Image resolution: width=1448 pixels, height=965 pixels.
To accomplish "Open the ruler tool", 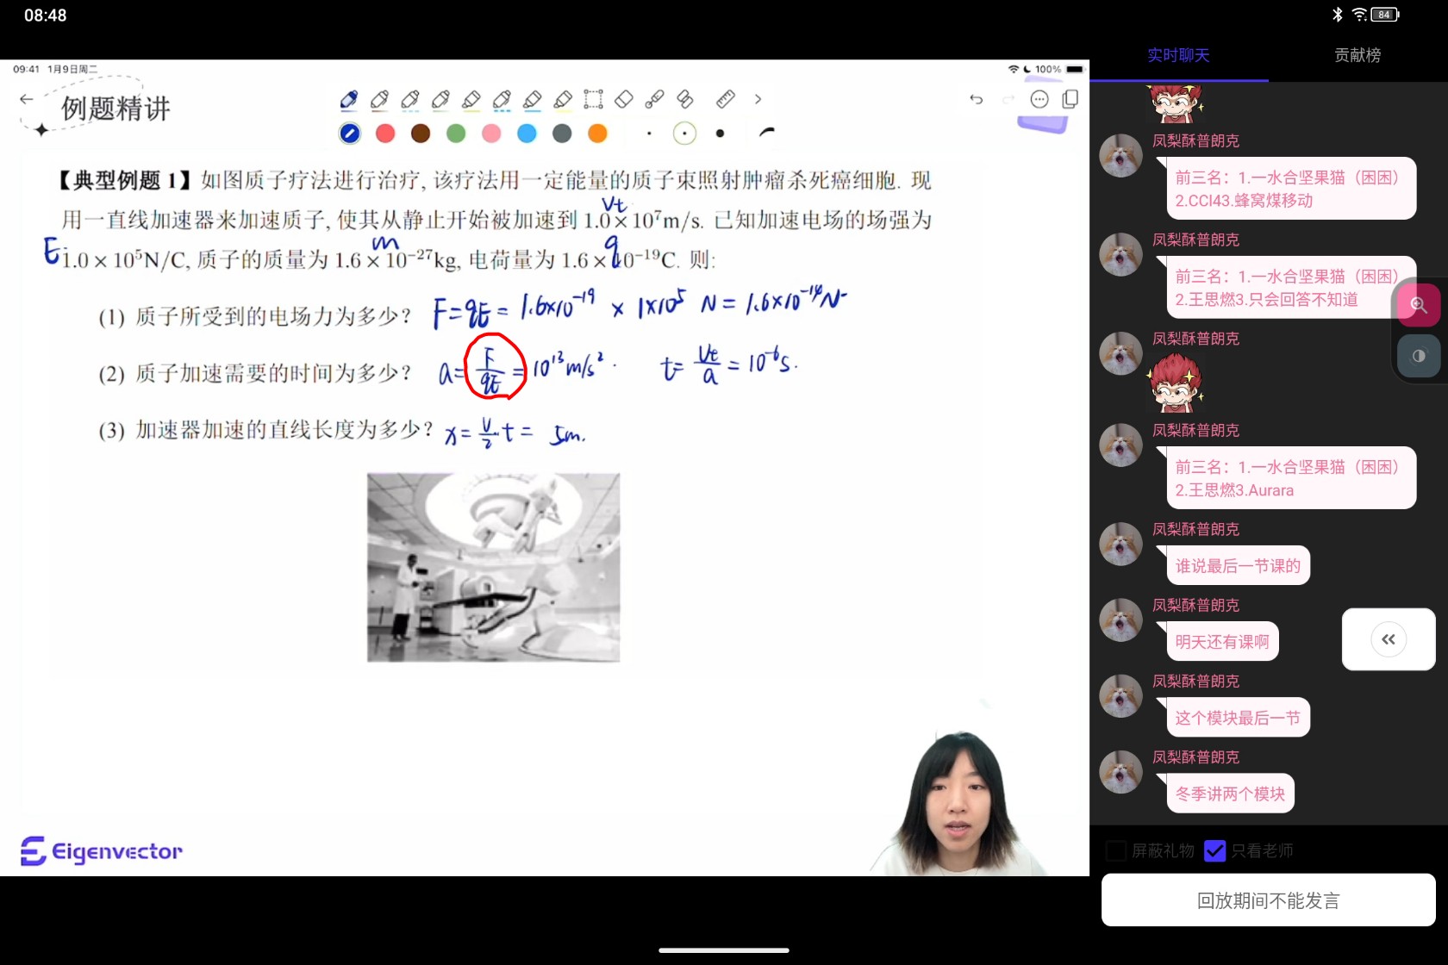I will pos(724,99).
